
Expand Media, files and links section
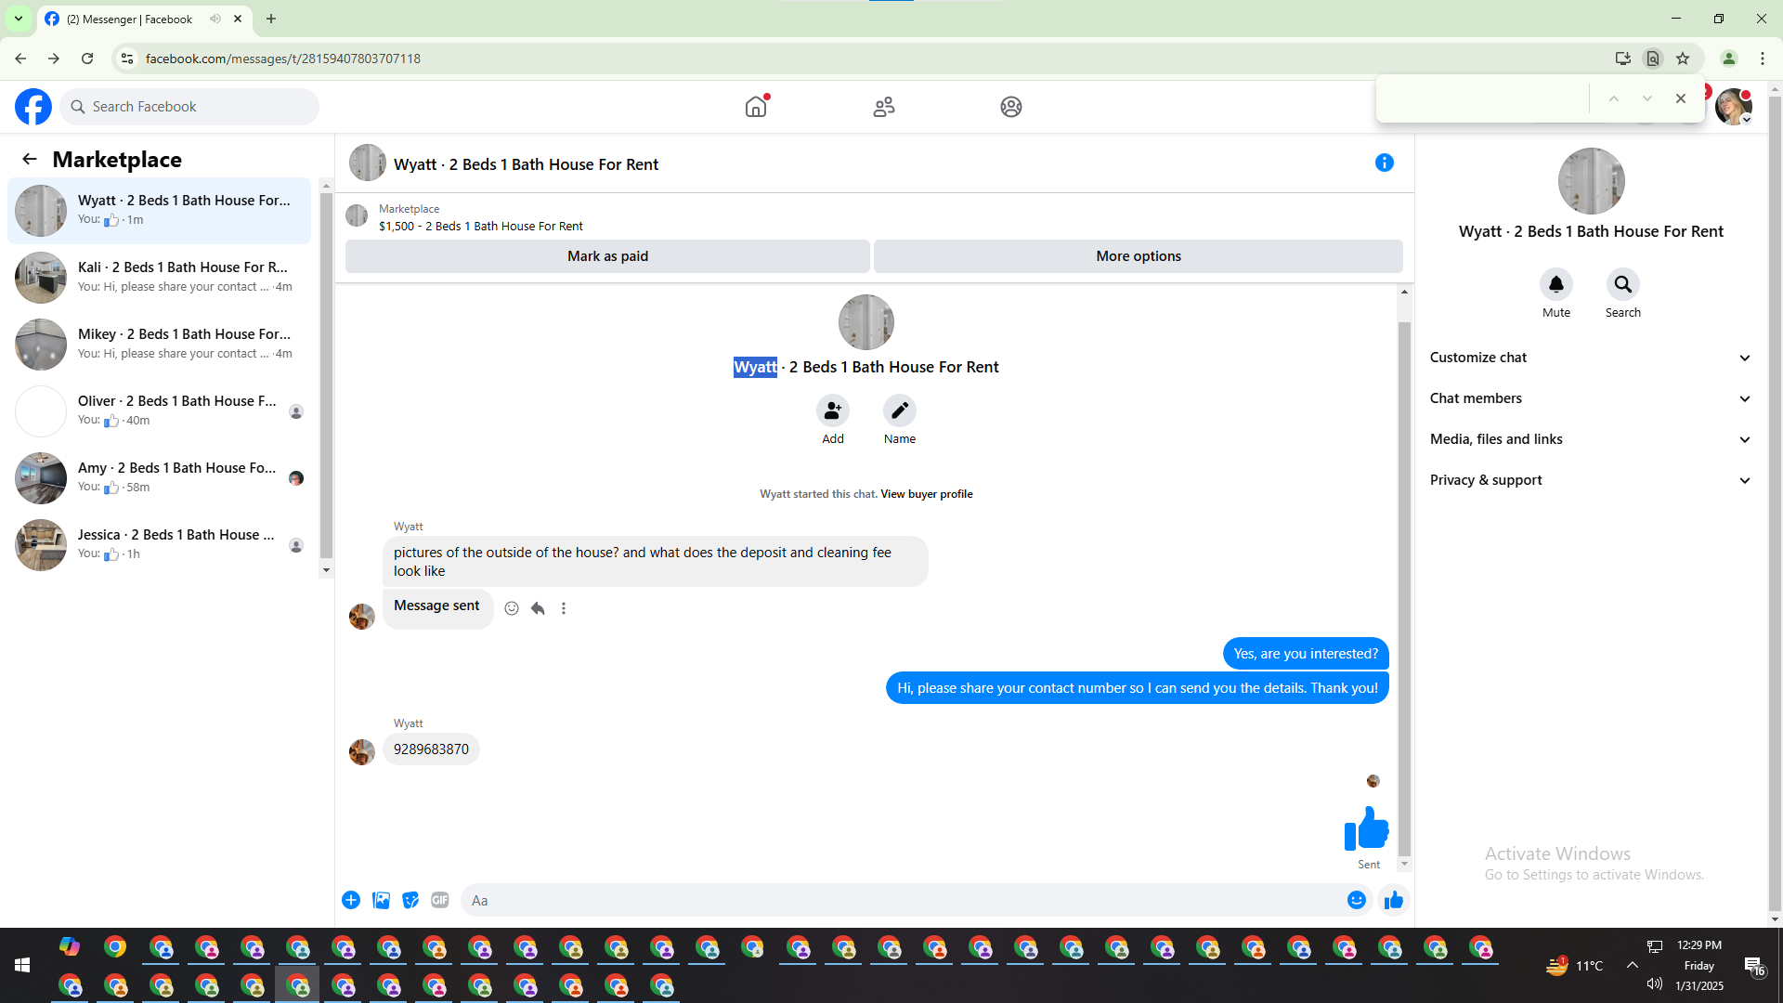1591,439
